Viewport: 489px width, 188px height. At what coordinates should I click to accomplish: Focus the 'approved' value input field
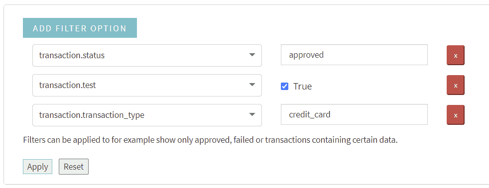(354, 55)
